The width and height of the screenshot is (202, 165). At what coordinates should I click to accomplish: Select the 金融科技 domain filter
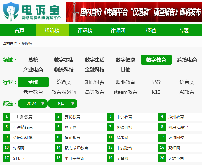[95, 70]
